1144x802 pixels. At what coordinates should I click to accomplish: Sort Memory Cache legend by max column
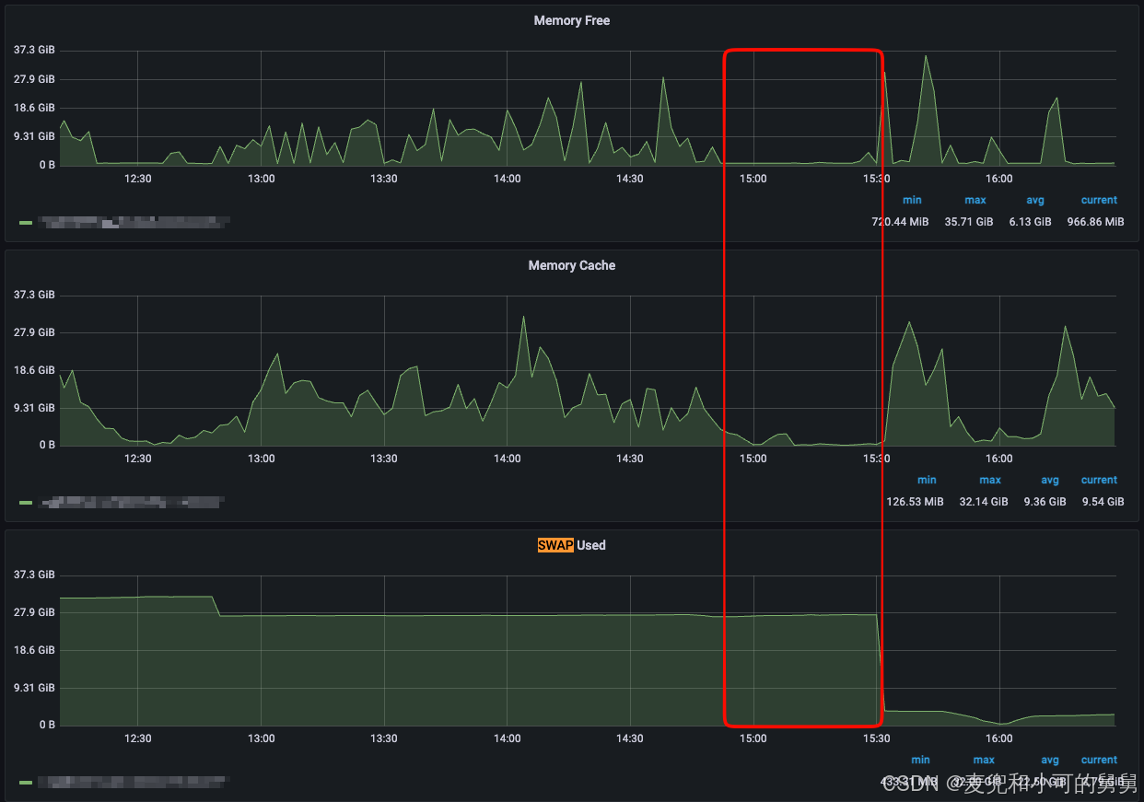pyautogui.click(x=990, y=480)
